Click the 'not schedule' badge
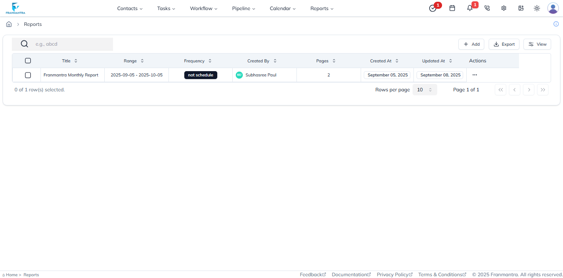 [x=201, y=75]
